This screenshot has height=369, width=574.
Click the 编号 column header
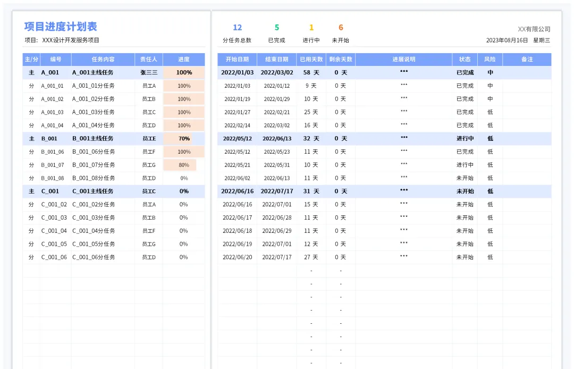(56, 60)
